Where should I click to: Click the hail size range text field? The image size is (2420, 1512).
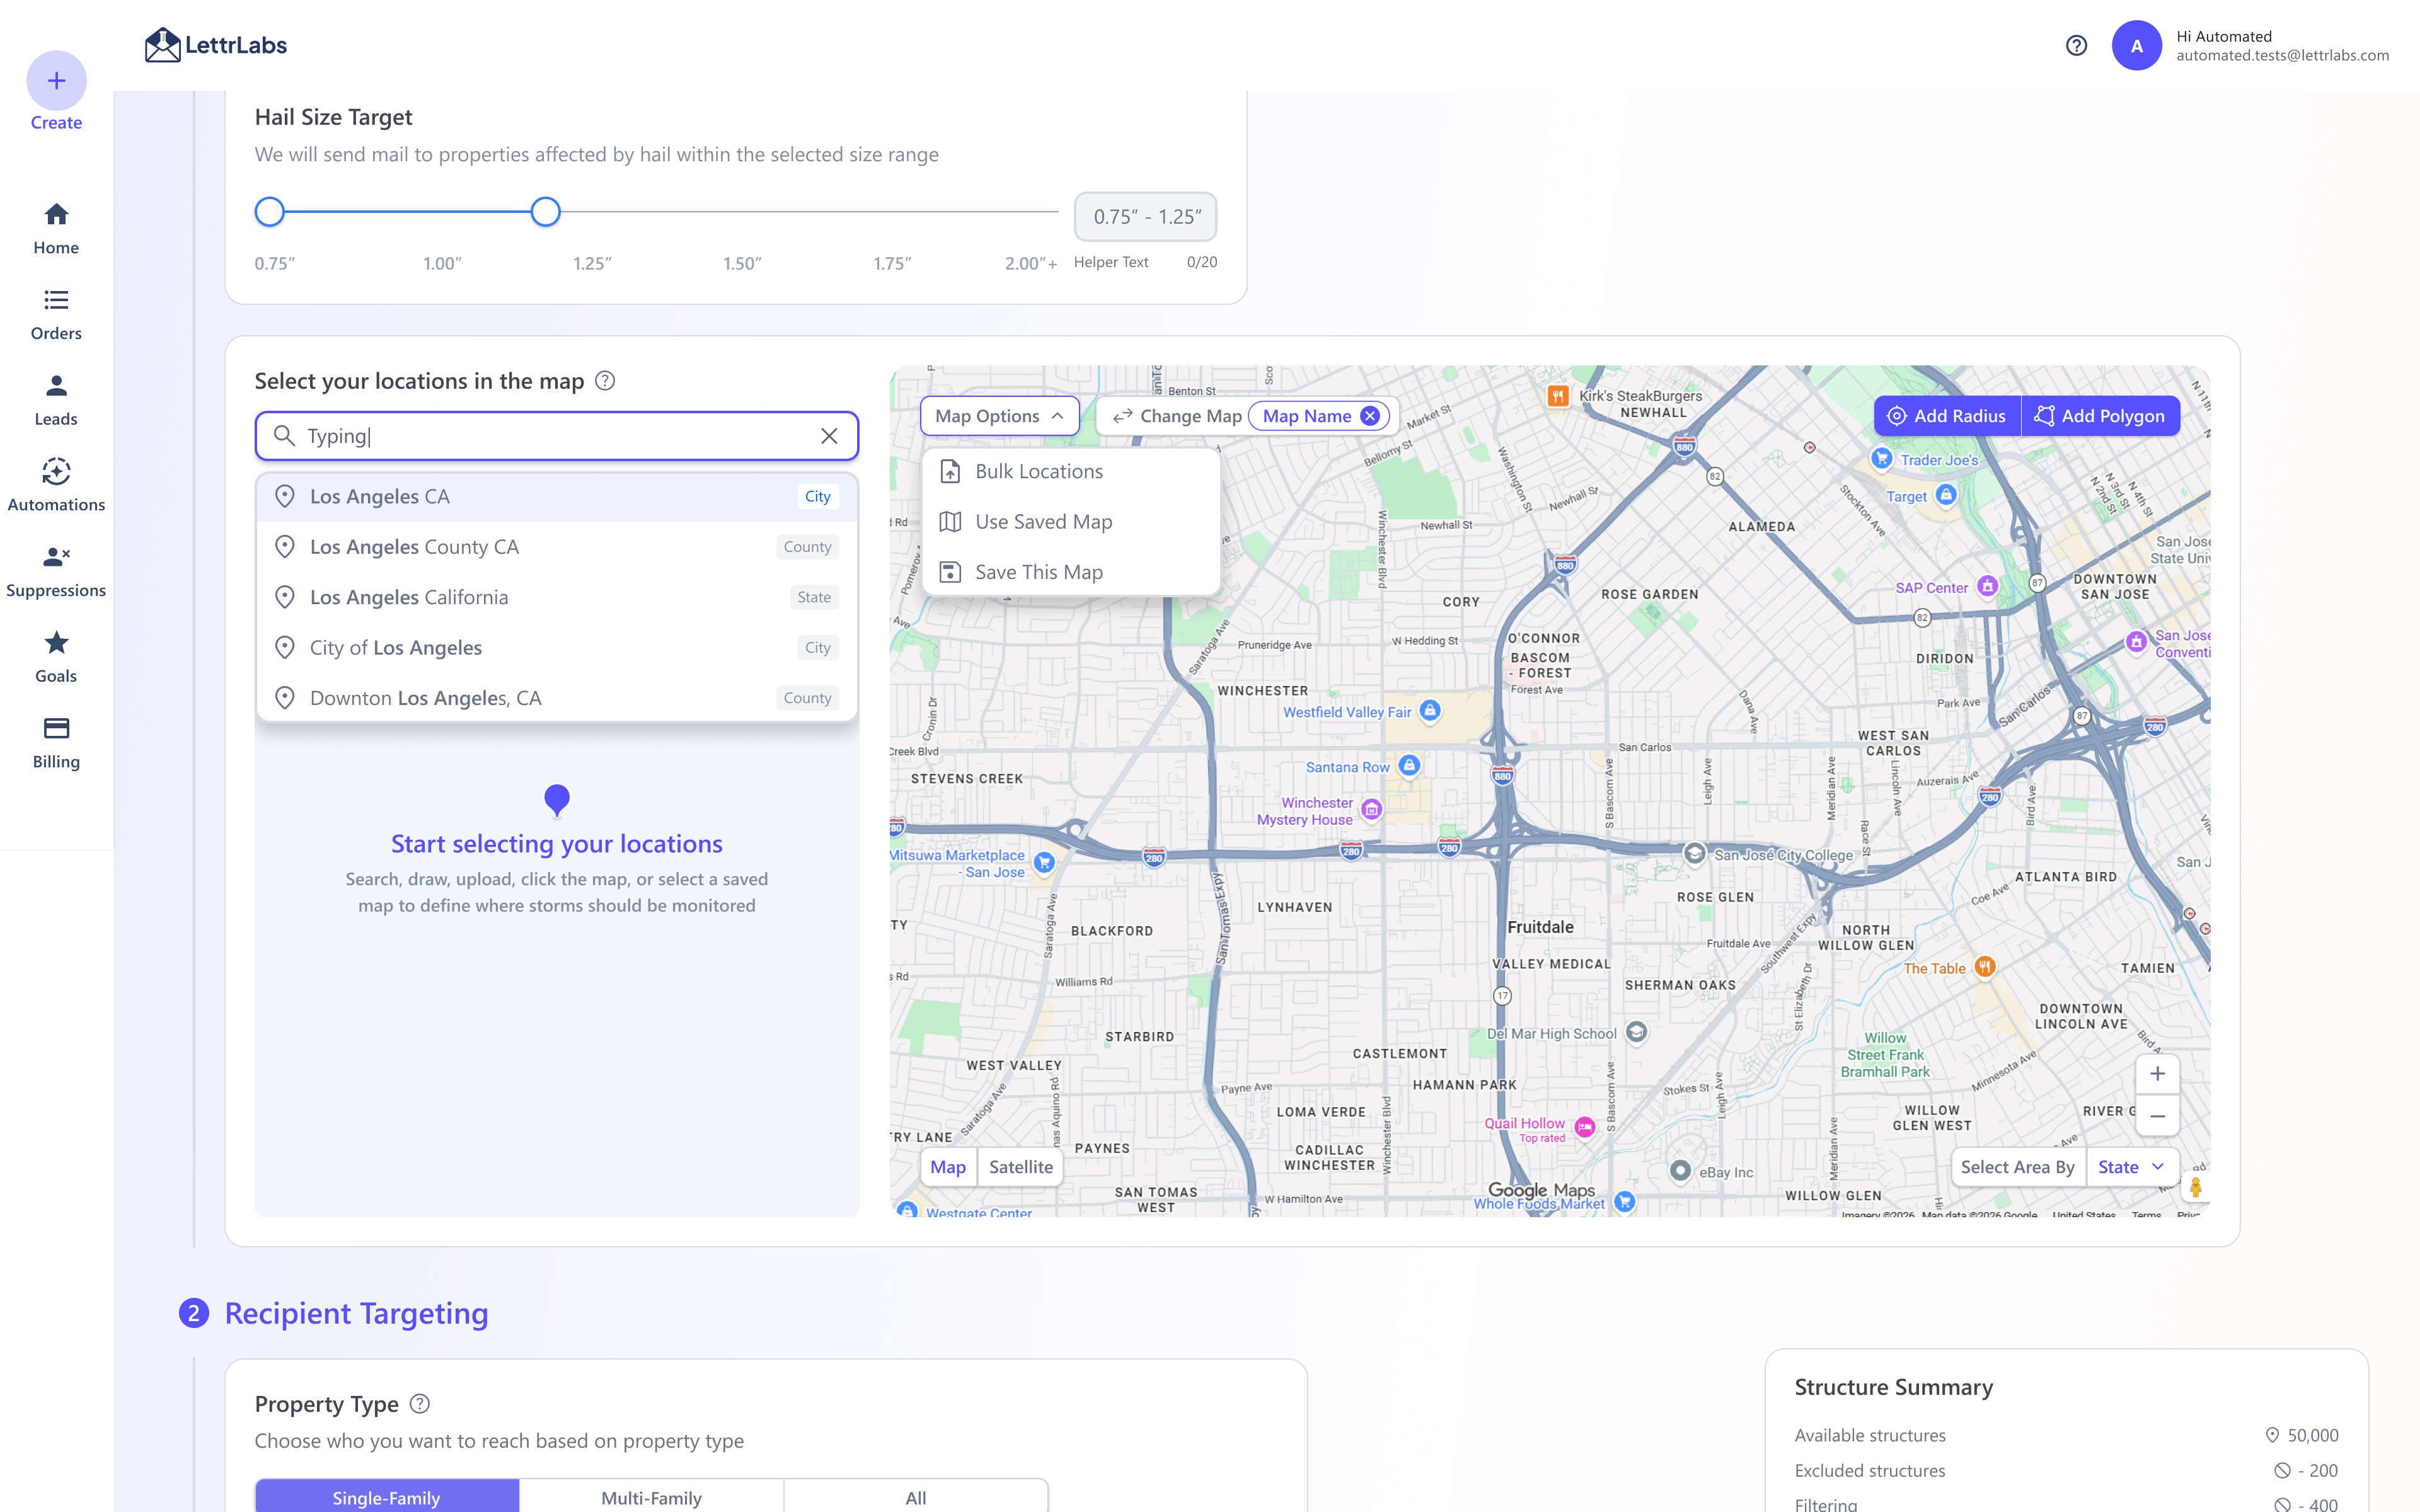pos(1145,217)
